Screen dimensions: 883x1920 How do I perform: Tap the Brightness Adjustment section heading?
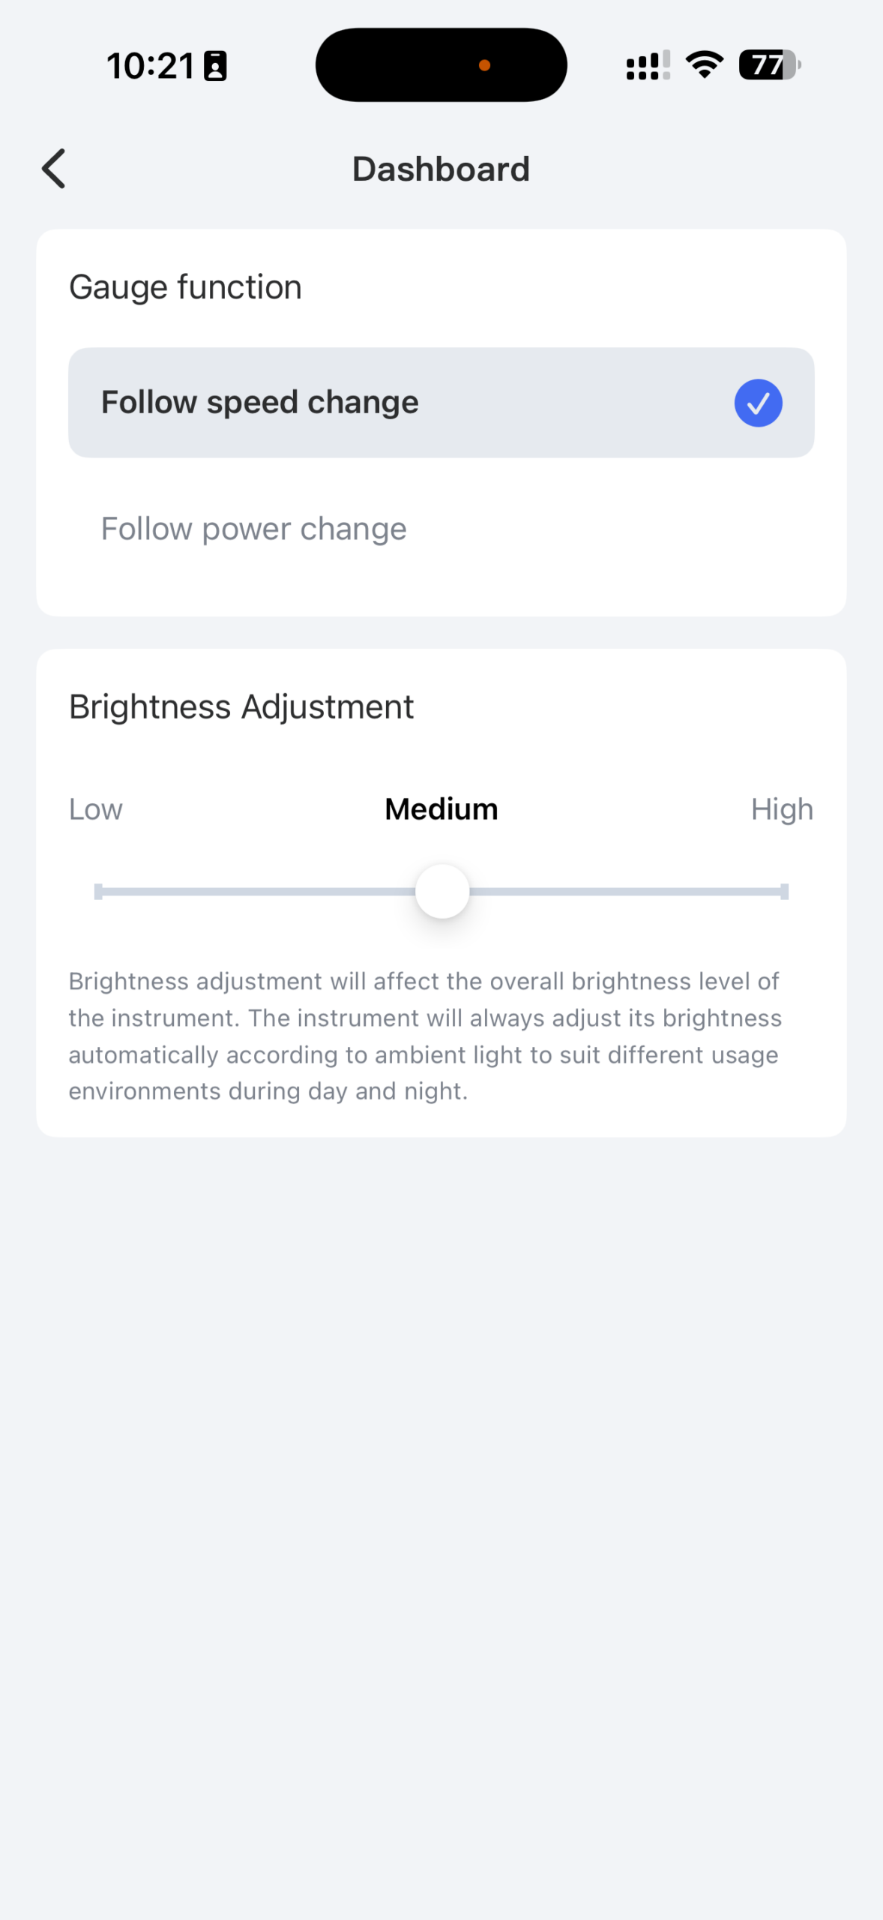point(241,706)
